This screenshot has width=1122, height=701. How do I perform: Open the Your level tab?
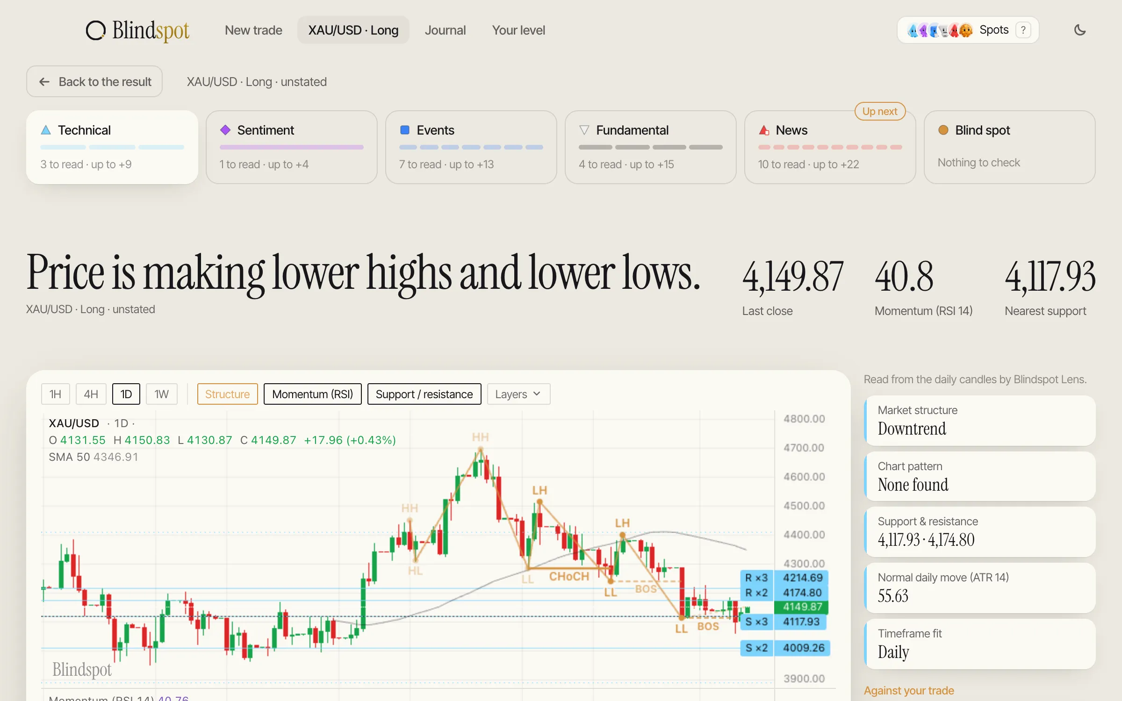tap(518, 30)
